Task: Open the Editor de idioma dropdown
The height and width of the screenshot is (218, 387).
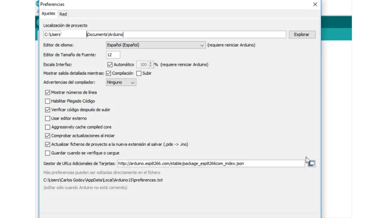Action: [156, 45]
